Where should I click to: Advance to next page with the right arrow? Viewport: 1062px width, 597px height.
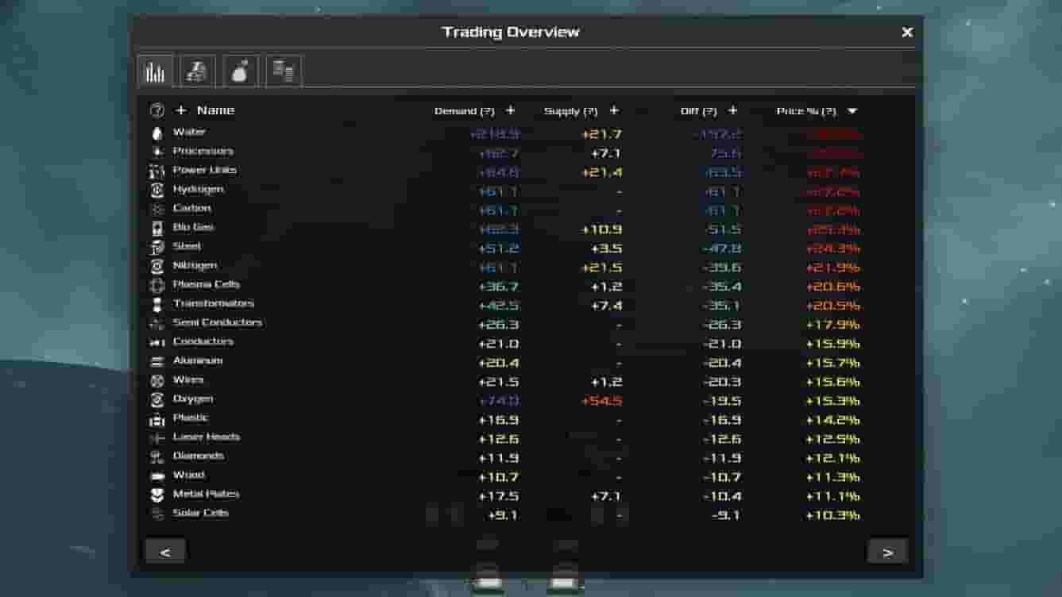888,551
